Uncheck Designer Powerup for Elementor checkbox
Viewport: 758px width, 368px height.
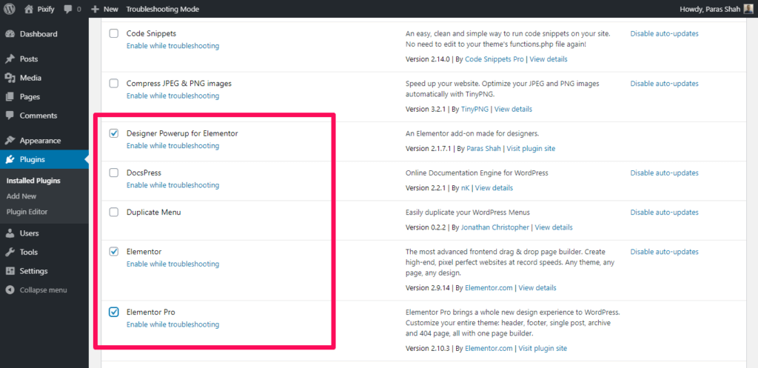(113, 133)
